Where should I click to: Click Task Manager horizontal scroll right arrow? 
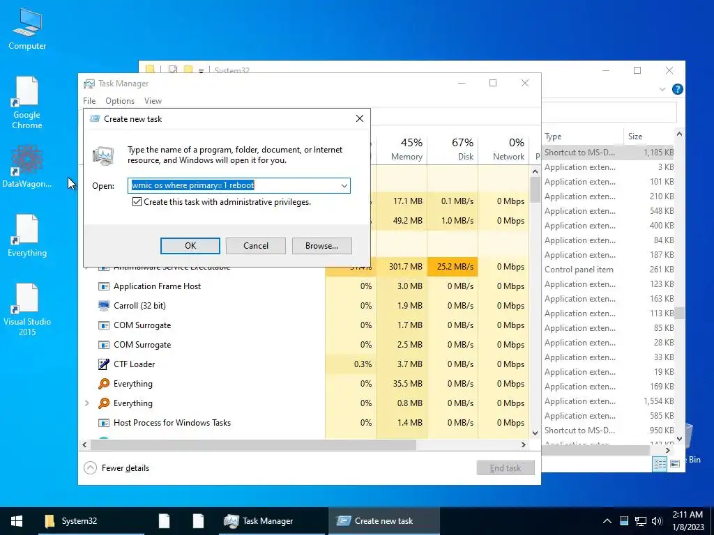[524, 444]
